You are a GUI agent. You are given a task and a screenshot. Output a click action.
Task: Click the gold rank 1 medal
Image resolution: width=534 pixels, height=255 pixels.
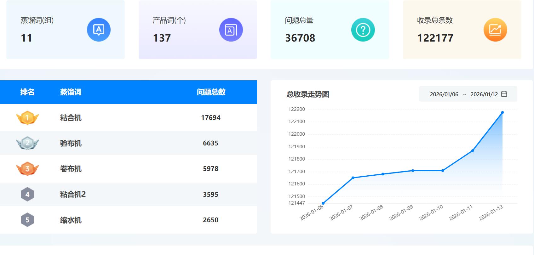point(27,118)
